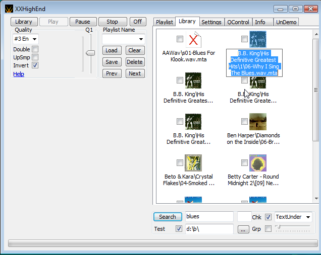Click the Load playlist button

pos(112,50)
